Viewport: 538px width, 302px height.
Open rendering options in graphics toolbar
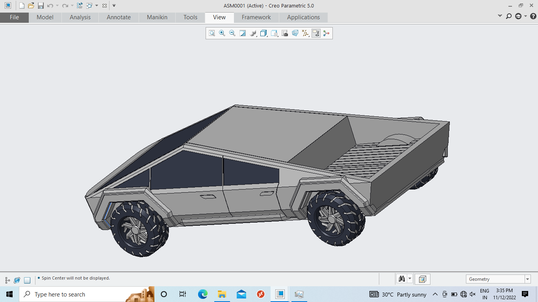253,33
